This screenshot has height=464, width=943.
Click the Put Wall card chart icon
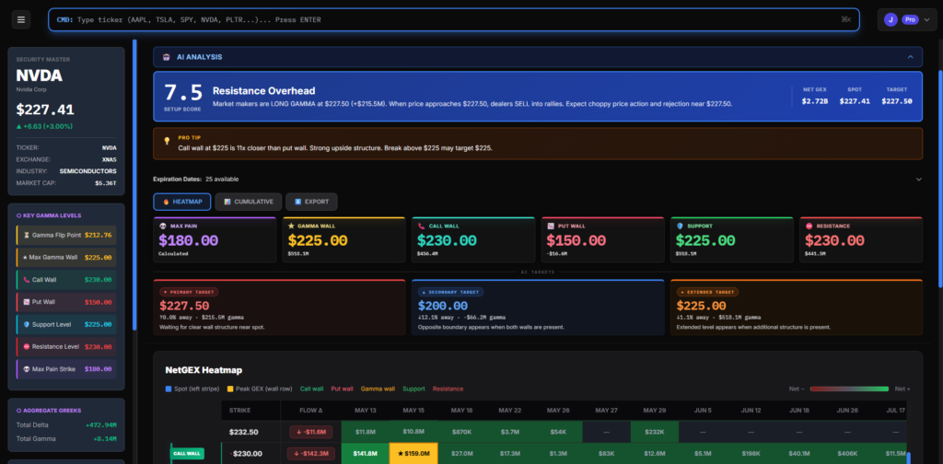[550, 226]
